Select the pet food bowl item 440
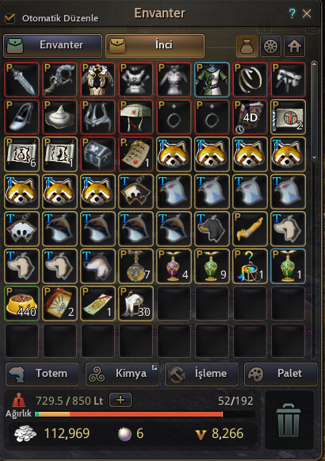 click(x=21, y=304)
